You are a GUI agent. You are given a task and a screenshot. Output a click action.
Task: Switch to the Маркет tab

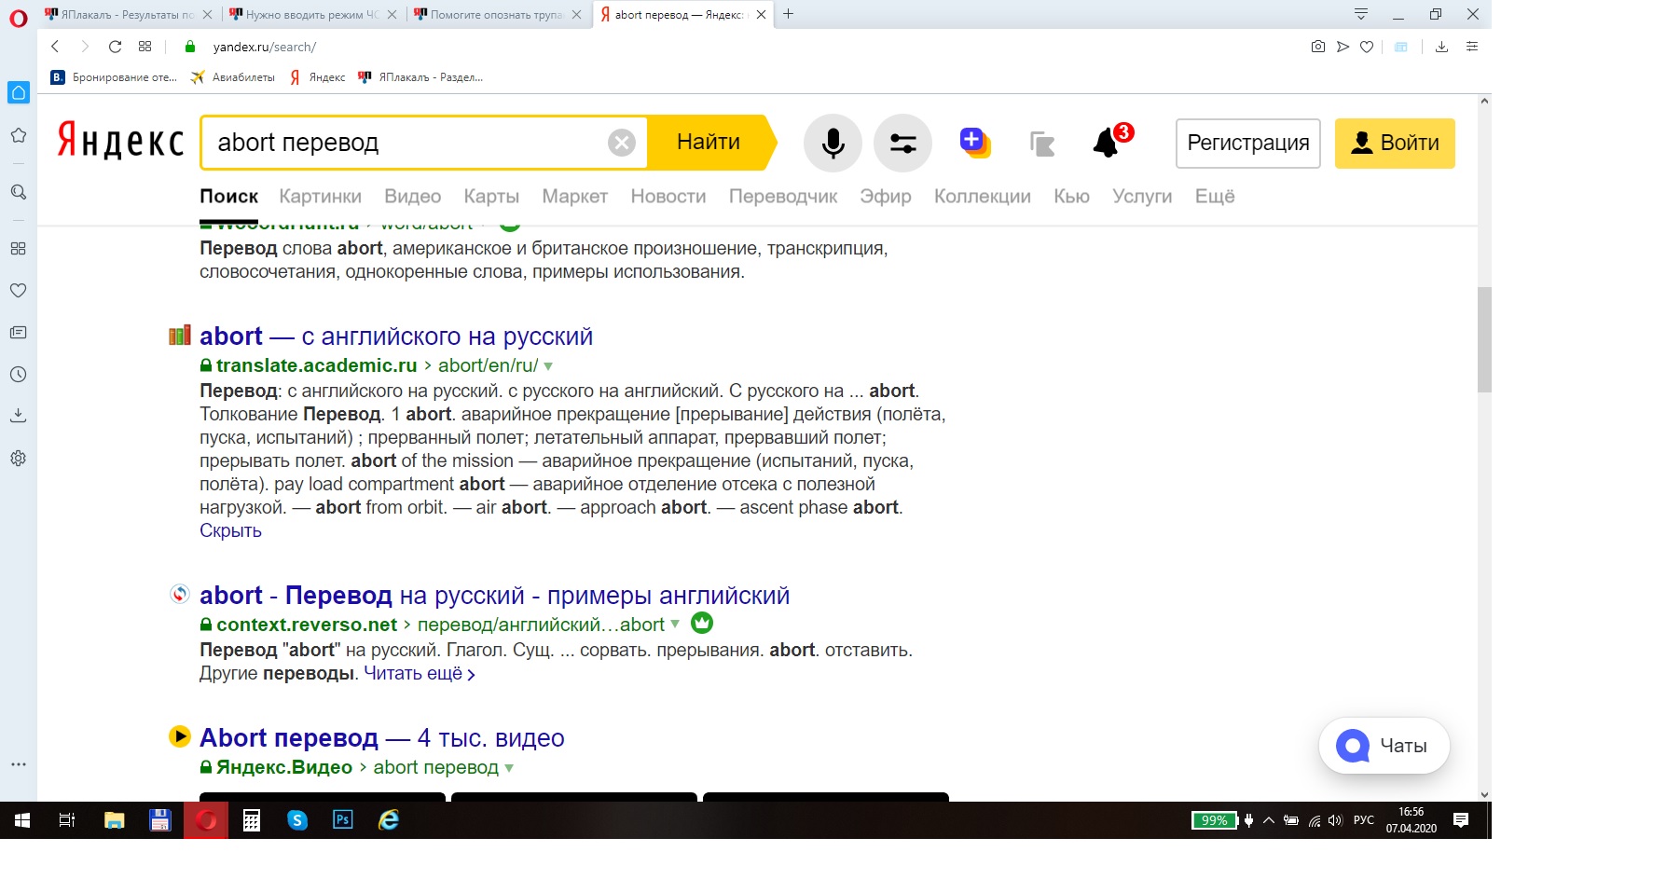coord(575,197)
